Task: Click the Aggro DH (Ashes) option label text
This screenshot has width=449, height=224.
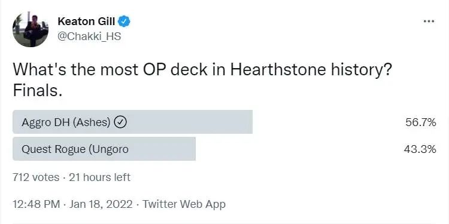Action: [x=66, y=122]
